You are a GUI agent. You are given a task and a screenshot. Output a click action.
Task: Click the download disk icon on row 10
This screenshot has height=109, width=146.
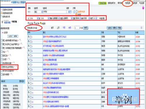click(x=29, y=78)
